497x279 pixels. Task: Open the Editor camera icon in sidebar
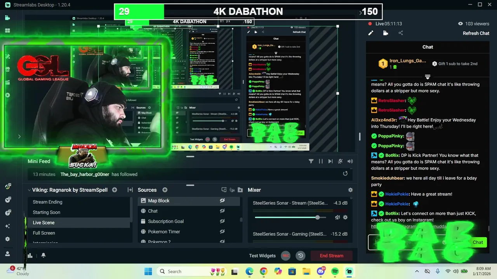pyautogui.click(x=7, y=18)
